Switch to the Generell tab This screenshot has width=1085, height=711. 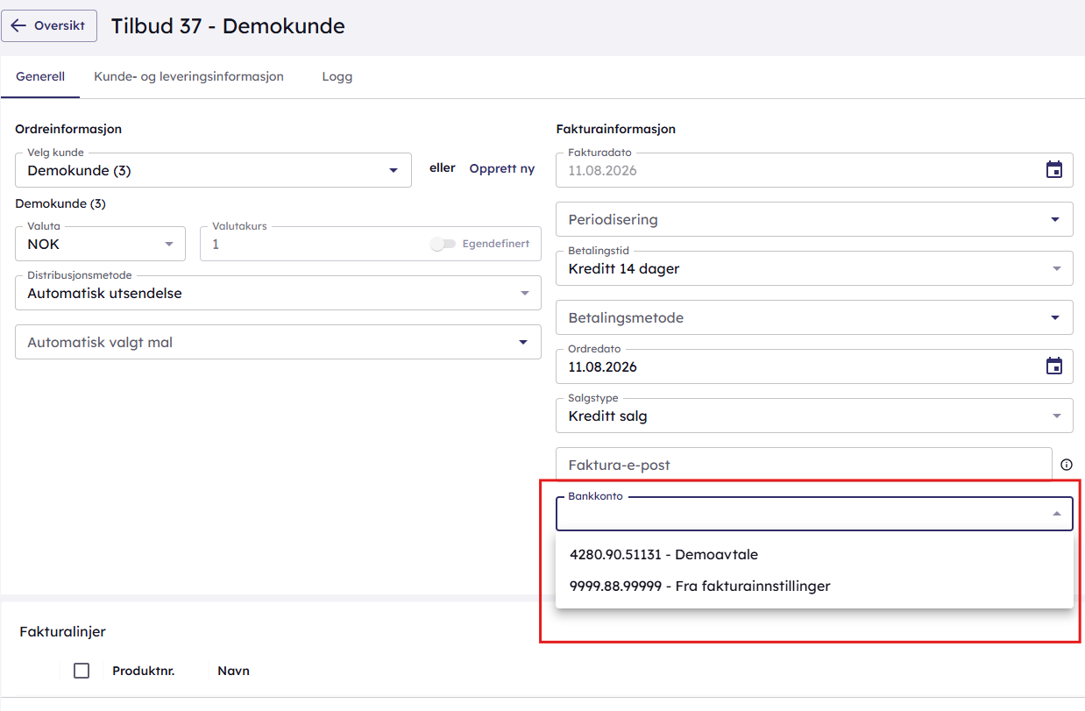pyautogui.click(x=40, y=77)
